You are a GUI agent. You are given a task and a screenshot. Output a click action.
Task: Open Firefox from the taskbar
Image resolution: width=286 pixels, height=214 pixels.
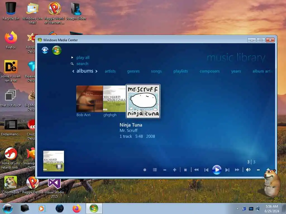[77, 208]
